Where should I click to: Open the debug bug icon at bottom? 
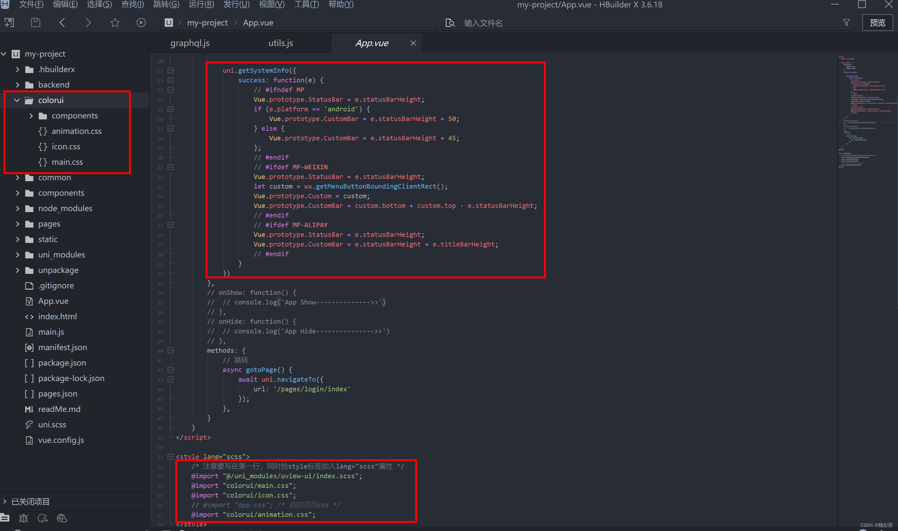(23, 518)
